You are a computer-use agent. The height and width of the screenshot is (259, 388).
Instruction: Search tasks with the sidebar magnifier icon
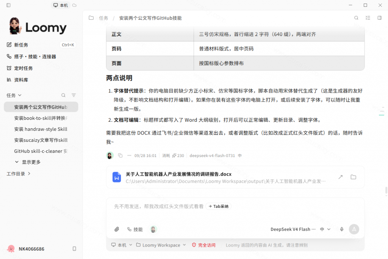[x=63, y=95]
